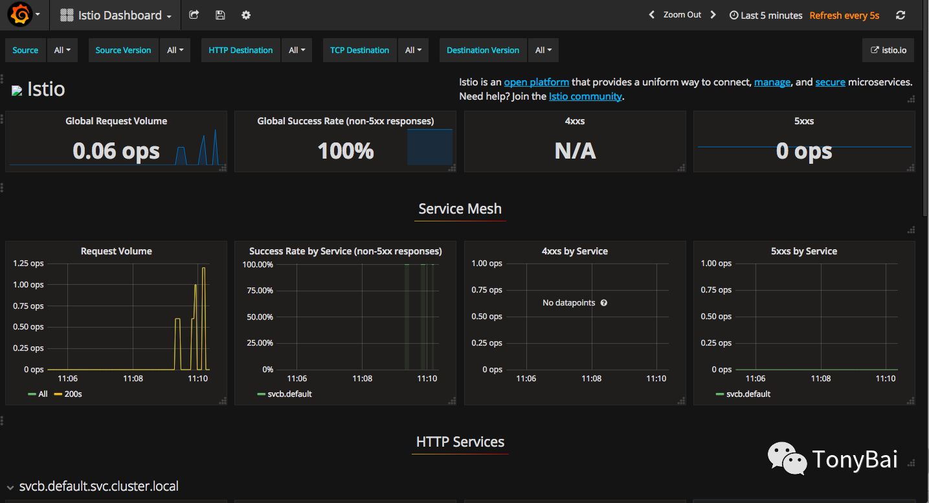Click the 0.06 ops value
This screenshot has width=929, height=503.
click(x=116, y=151)
